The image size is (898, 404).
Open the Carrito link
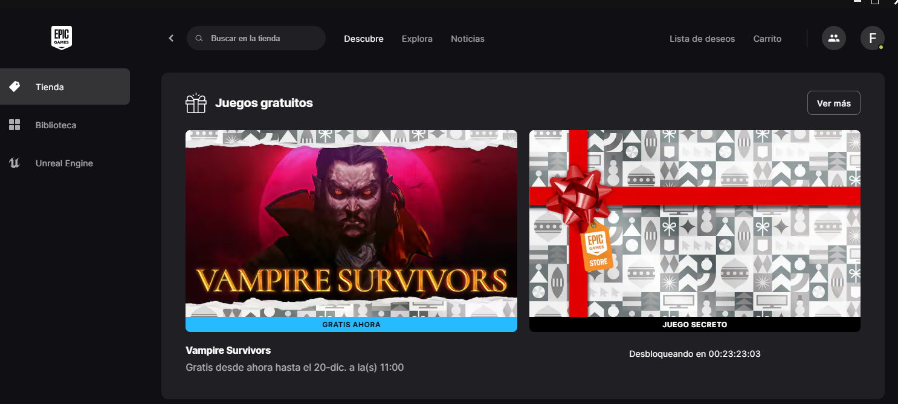(x=767, y=39)
